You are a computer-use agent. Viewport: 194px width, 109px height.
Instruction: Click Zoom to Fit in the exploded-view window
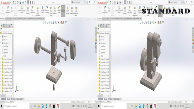pos(44,22)
